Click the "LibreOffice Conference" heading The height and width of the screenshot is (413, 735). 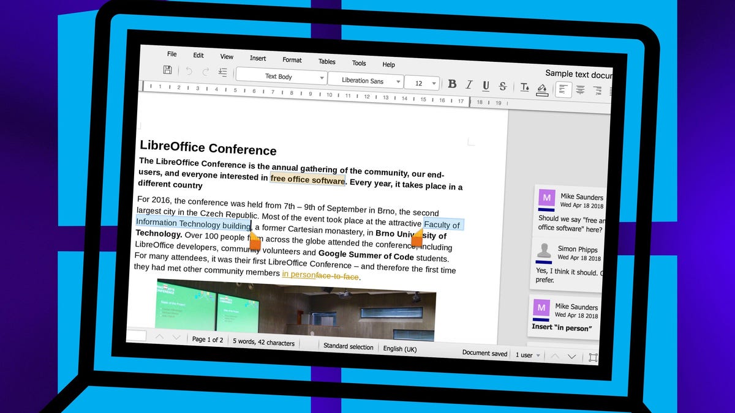208,148
